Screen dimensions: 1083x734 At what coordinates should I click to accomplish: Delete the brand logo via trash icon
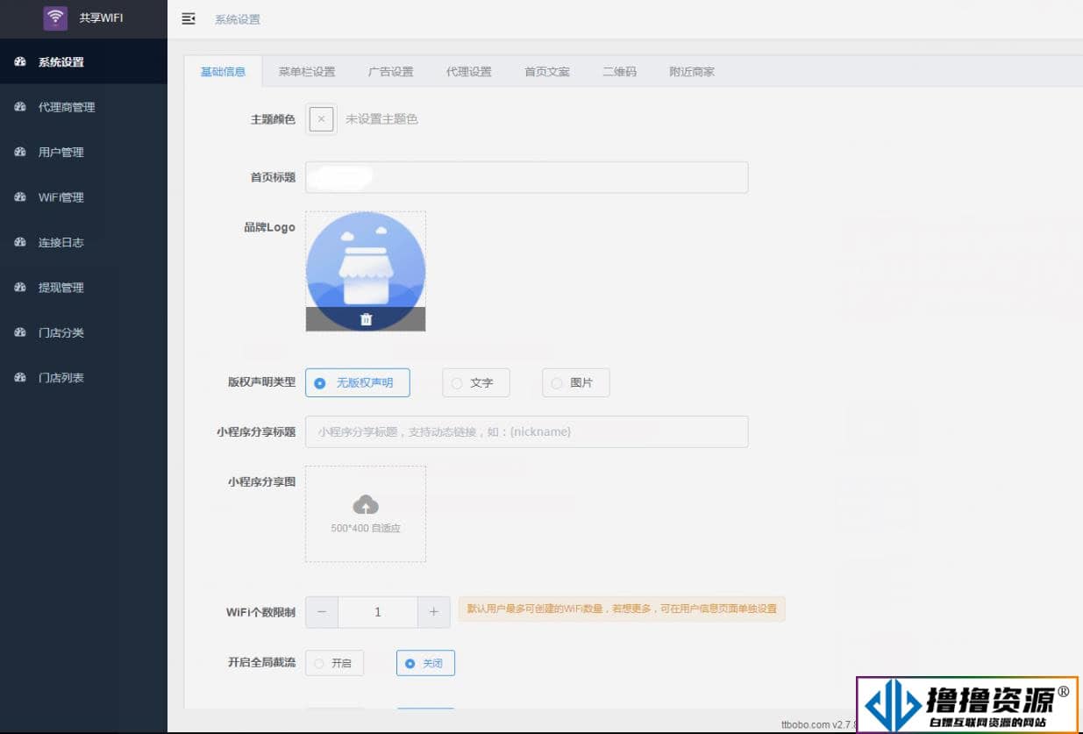pos(367,320)
